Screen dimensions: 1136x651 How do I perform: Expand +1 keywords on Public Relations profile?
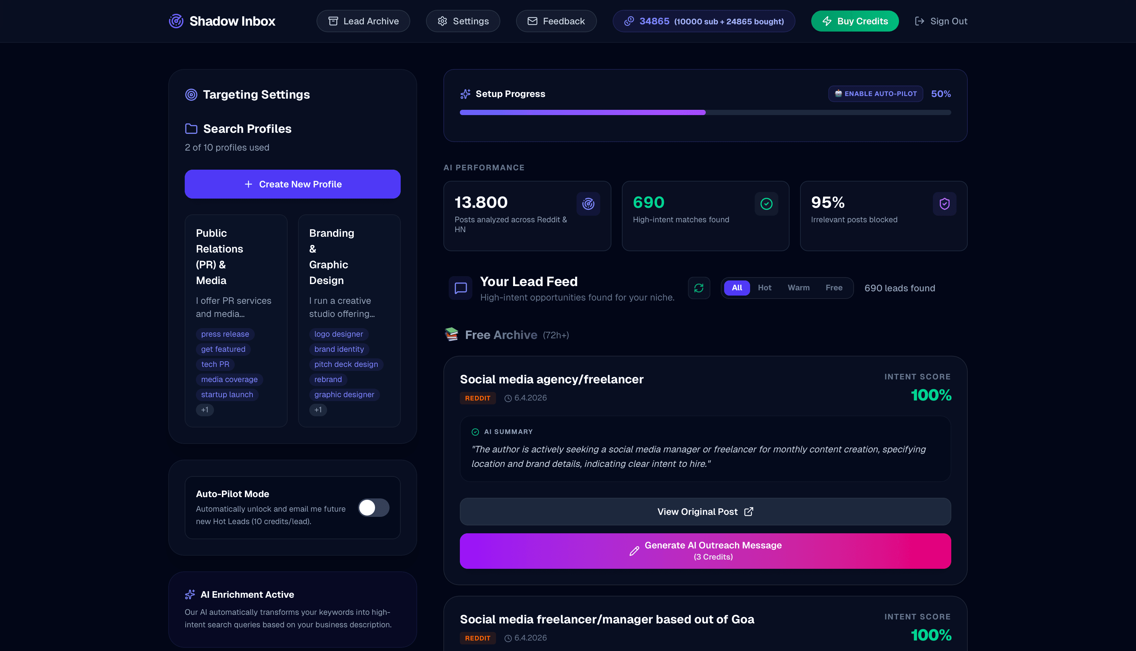click(205, 410)
